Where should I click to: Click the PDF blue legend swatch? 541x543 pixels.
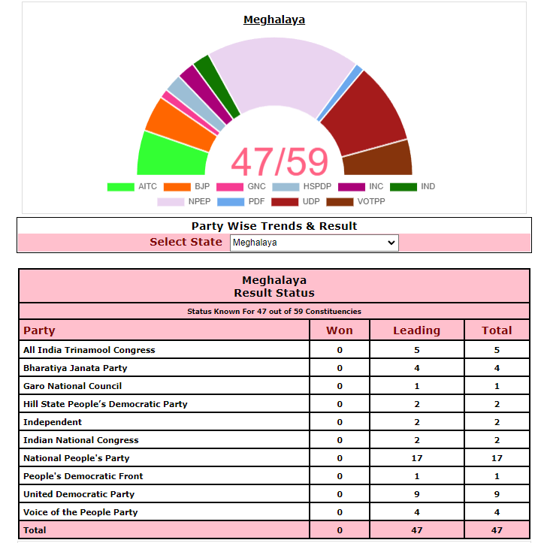click(231, 202)
